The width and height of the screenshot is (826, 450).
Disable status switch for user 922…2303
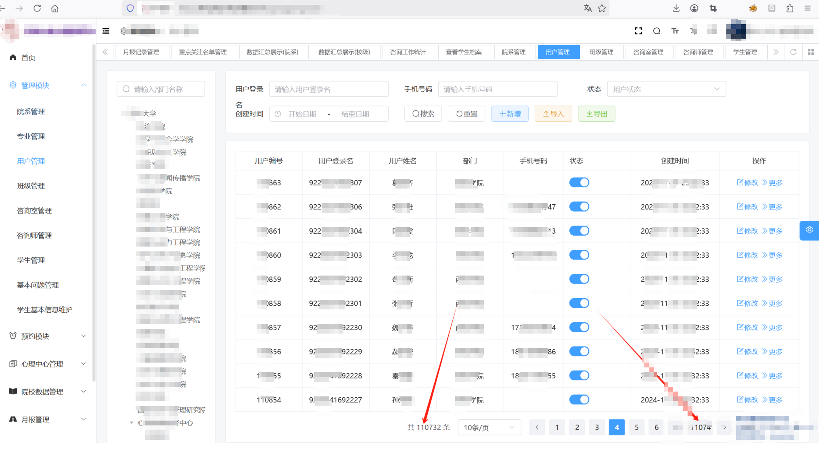coord(579,255)
